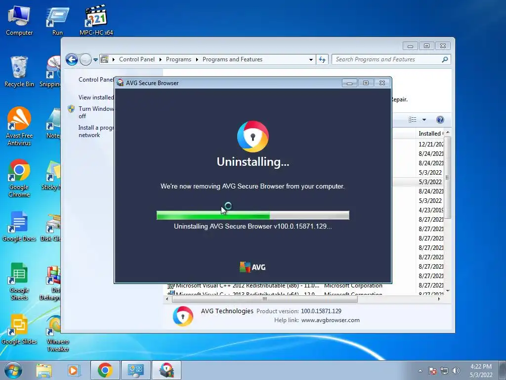Open Help in Programs and Features

(x=440, y=120)
